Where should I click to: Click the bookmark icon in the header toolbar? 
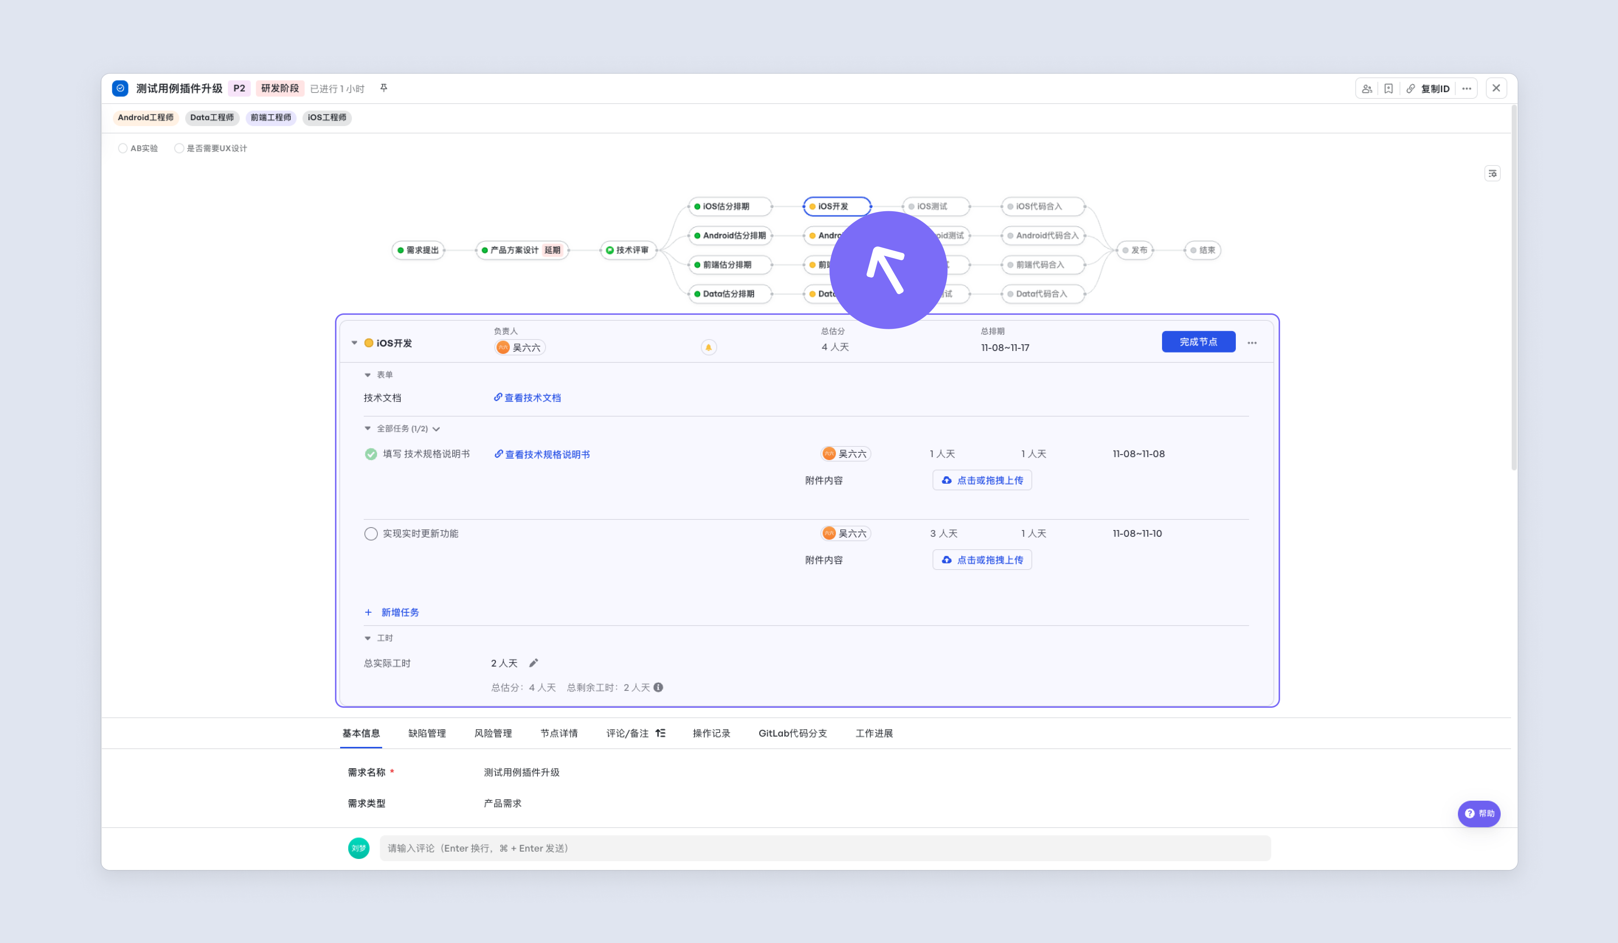(x=1388, y=88)
